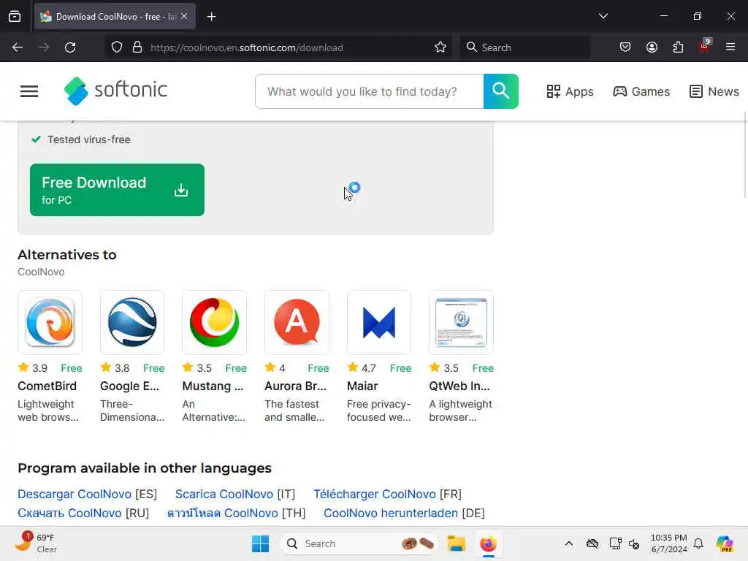Image resolution: width=748 pixels, height=561 pixels.
Task: Open the Extensions puzzle icon
Action: pos(678,47)
